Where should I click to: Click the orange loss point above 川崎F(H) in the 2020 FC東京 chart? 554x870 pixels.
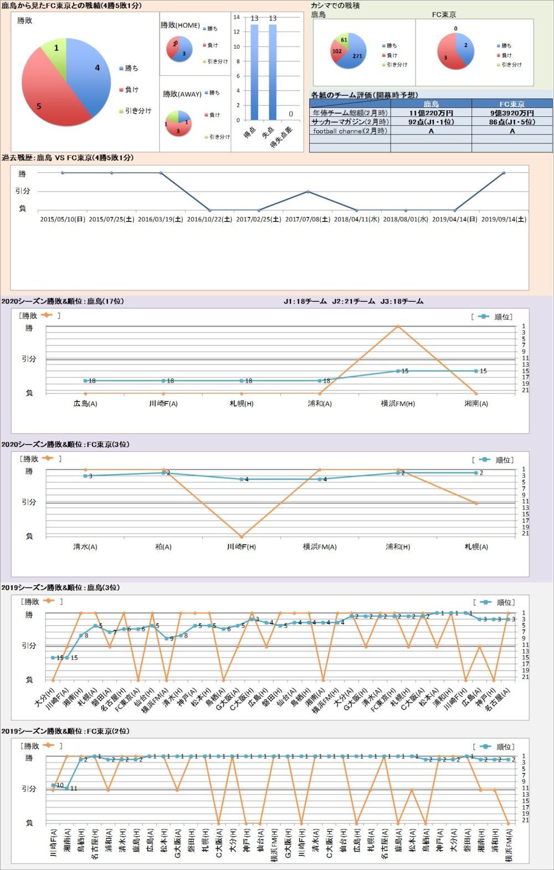click(x=242, y=537)
